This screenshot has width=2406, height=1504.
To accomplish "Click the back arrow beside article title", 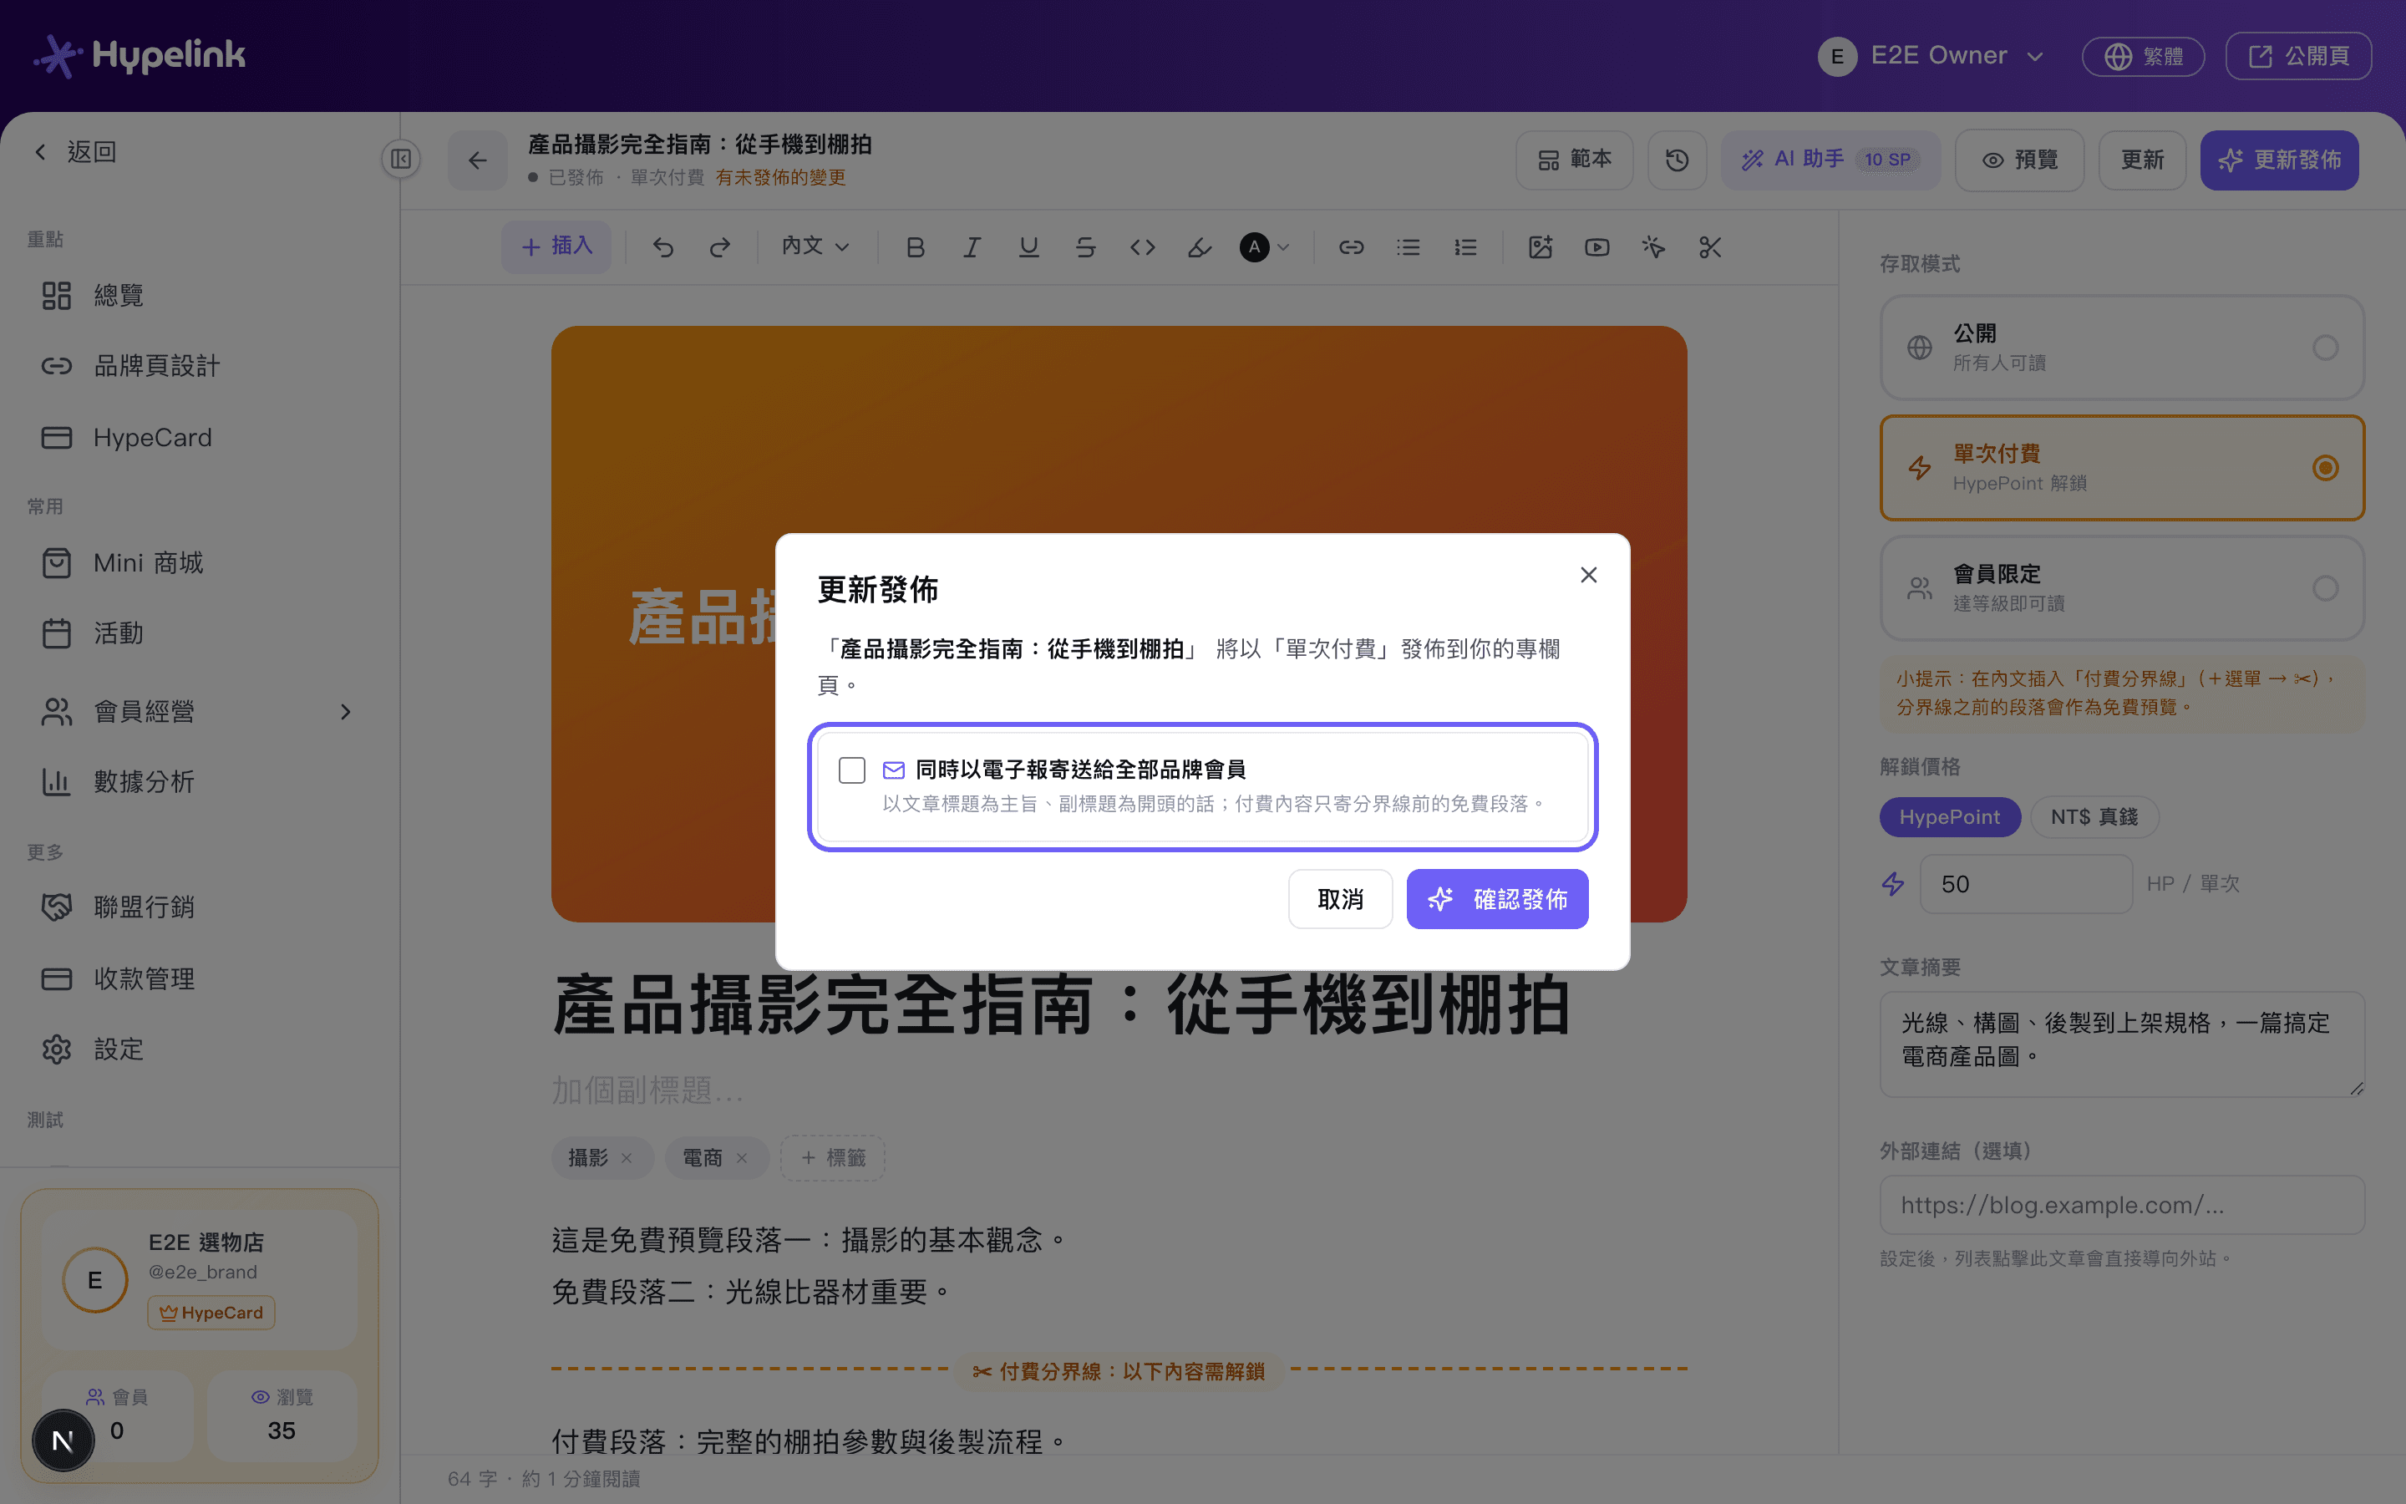I will pos(477,160).
